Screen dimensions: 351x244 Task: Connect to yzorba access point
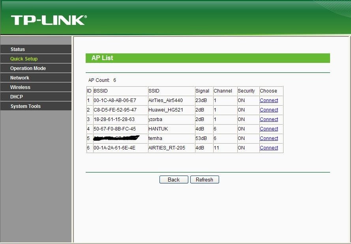pos(269,119)
